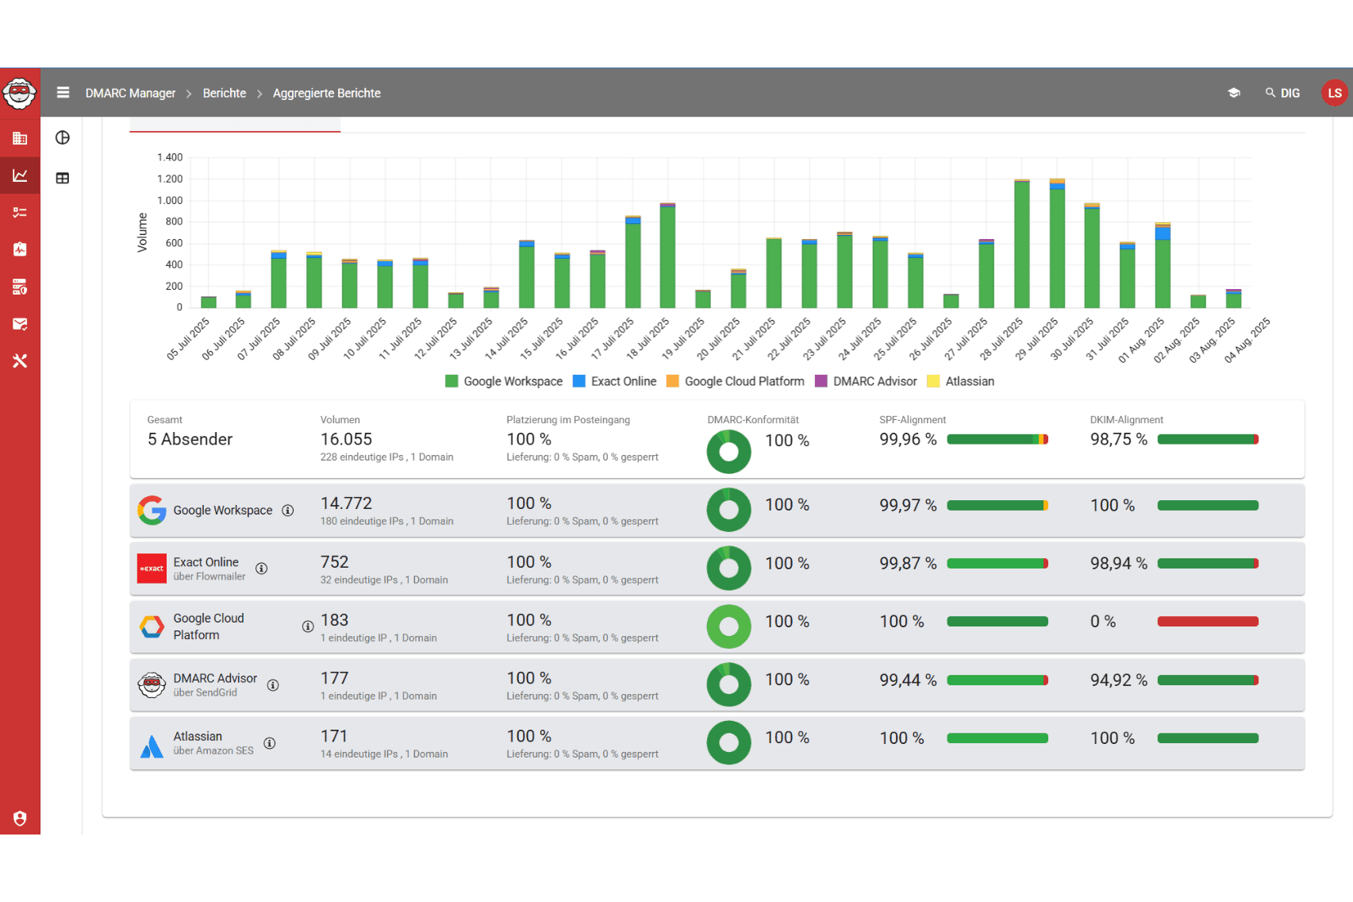
Task: Navigate to DMARC Manager breadcrumb
Action: [130, 93]
